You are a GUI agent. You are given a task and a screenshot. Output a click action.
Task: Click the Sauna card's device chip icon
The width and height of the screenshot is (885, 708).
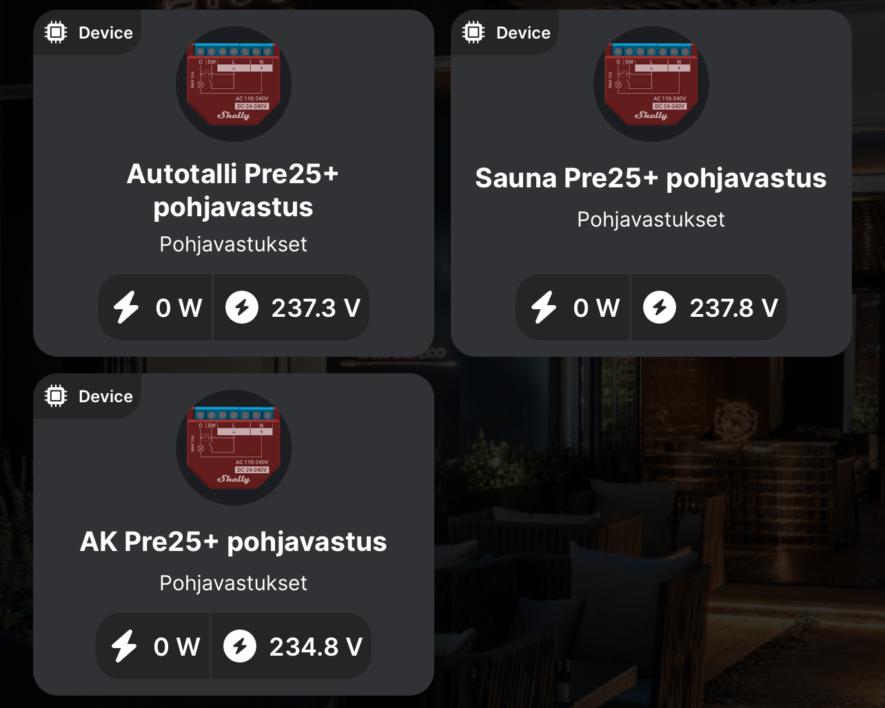pos(474,32)
